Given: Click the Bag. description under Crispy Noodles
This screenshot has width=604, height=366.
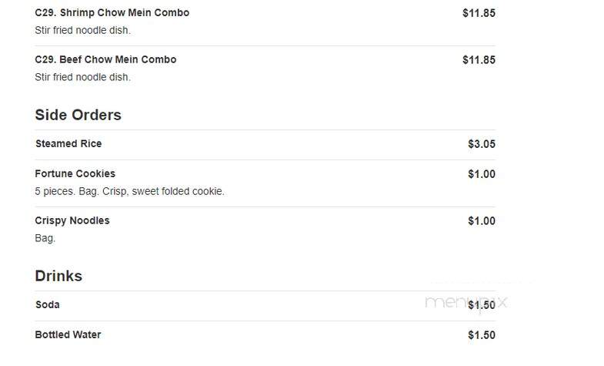Looking at the screenshot, I should (x=45, y=238).
